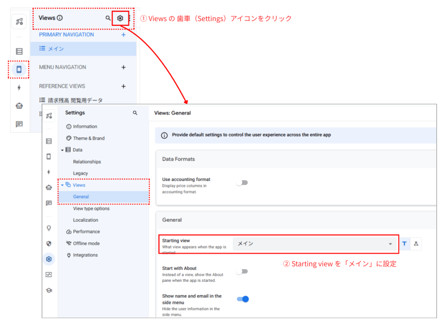
Task: Open Automation via the lightning bolt icon
Action: [19, 87]
